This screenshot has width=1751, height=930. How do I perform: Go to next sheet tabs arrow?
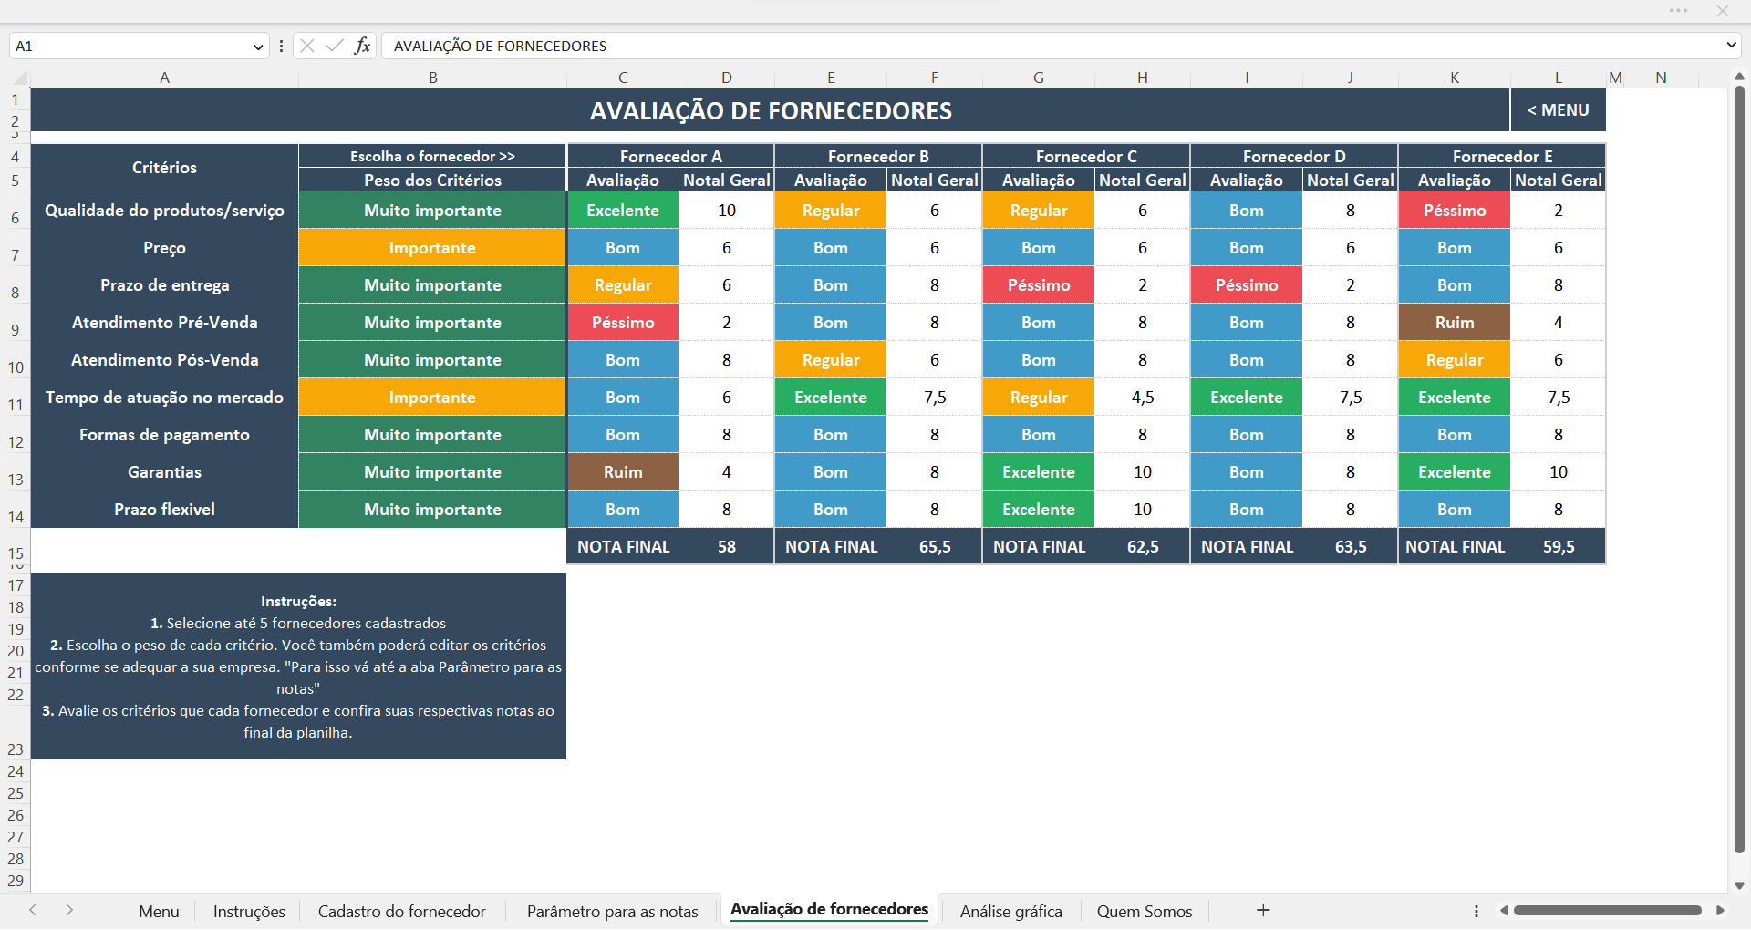pos(69,910)
